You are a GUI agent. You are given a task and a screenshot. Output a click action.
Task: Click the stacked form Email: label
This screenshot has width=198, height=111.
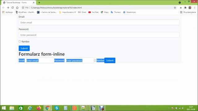pos(22,17)
